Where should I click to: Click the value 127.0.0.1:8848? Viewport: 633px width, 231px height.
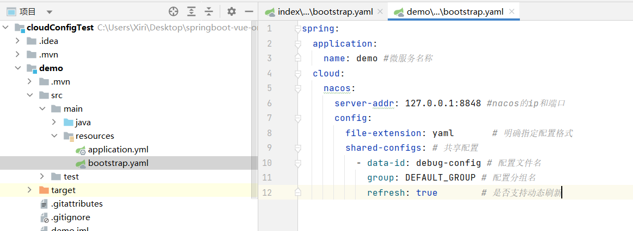coord(443,104)
